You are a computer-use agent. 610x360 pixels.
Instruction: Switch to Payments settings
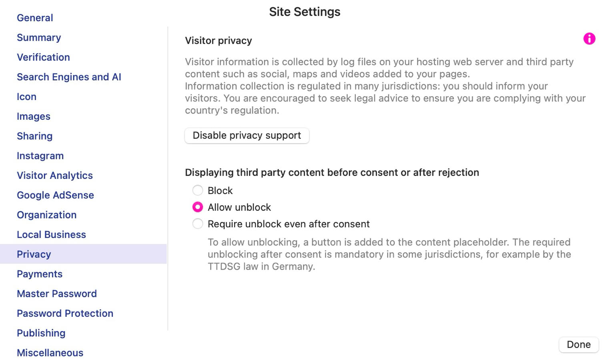(40, 274)
